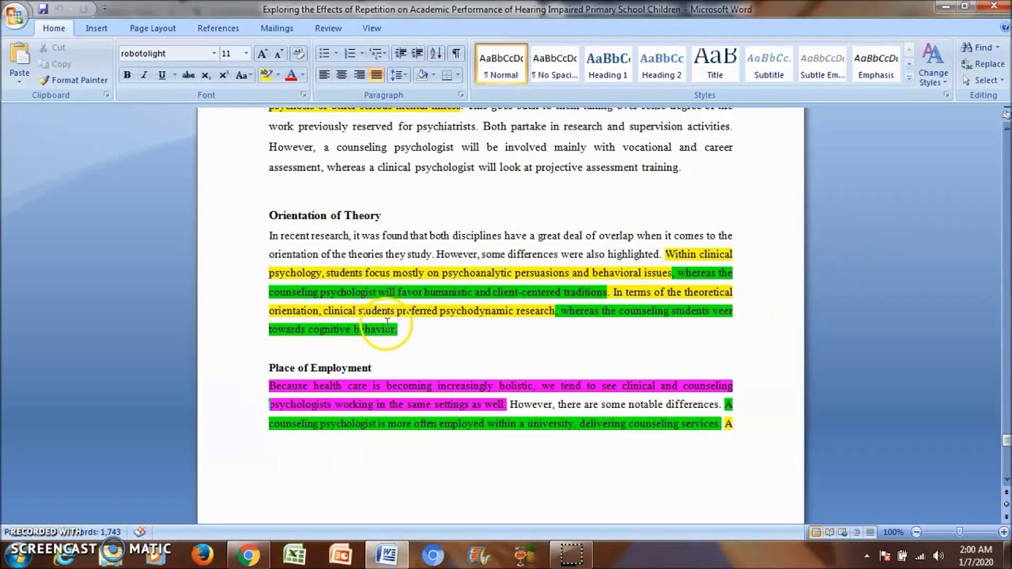The width and height of the screenshot is (1012, 569).
Task: Apply the Title style
Action: (715, 65)
